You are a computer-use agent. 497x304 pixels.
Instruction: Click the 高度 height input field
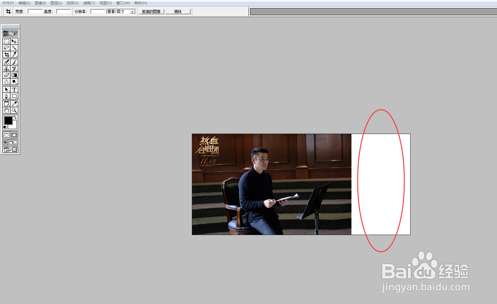click(63, 12)
